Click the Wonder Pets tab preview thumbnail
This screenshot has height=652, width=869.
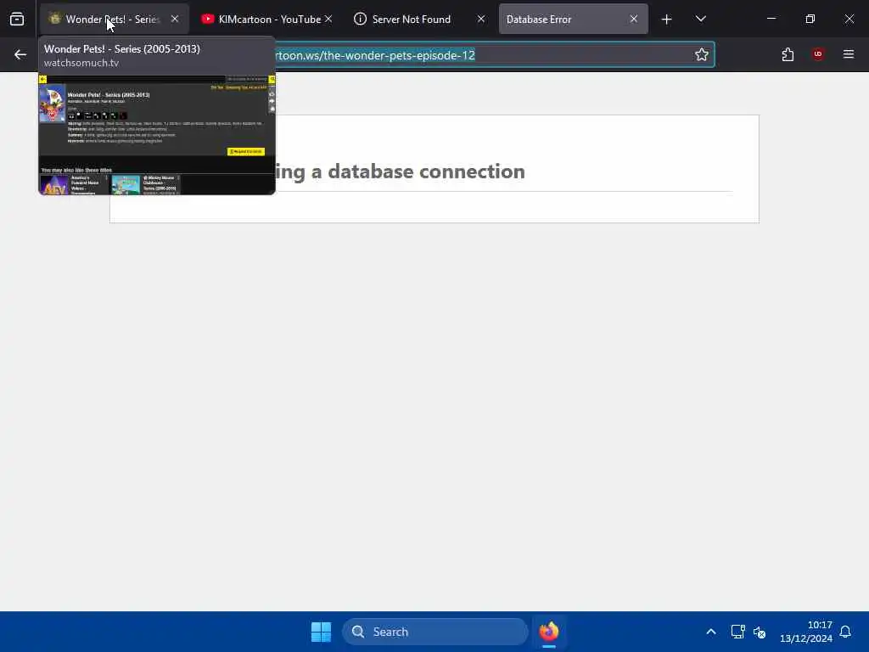[x=157, y=135]
